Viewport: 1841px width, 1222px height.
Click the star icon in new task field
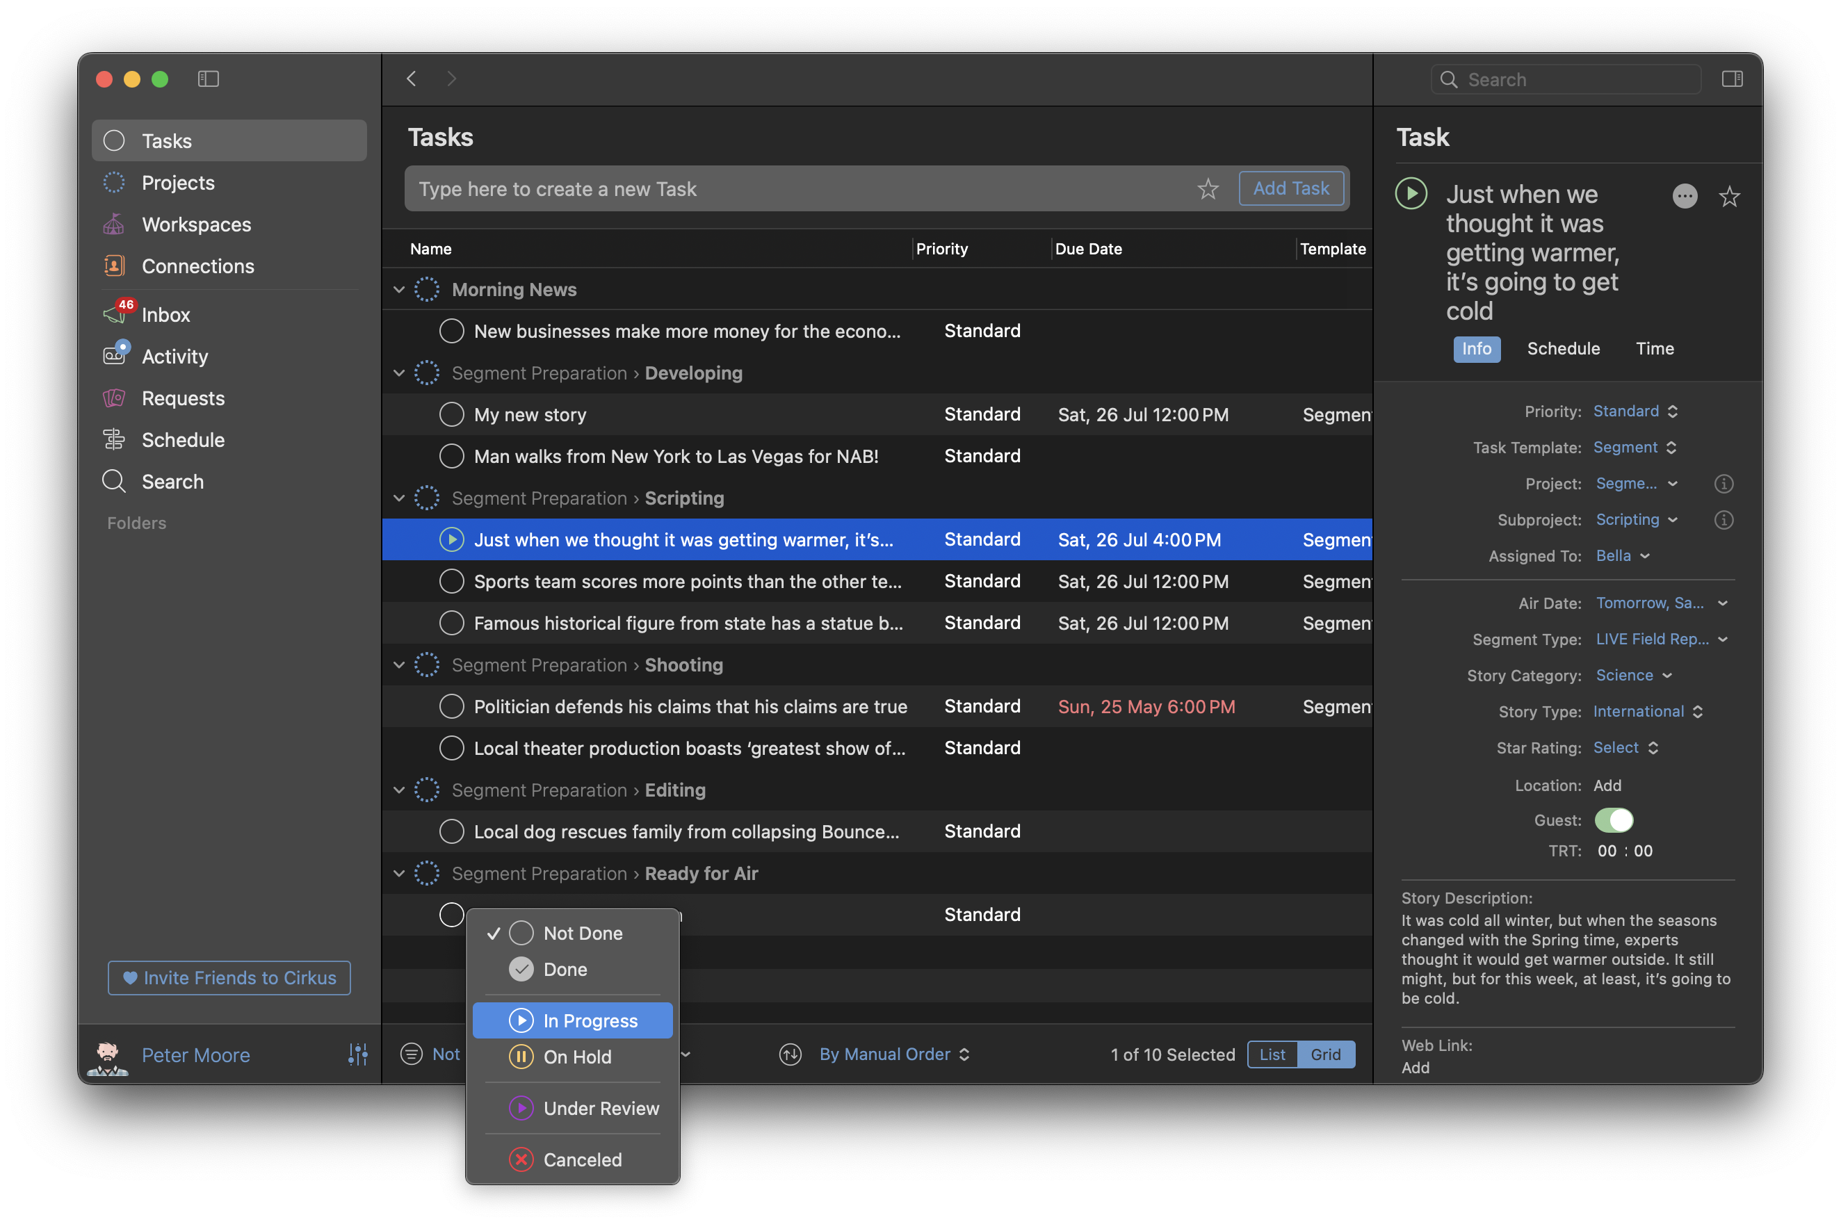pyautogui.click(x=1208, y=188)
